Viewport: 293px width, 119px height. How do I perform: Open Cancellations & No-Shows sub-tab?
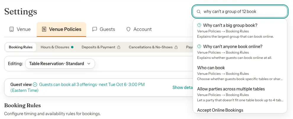pyautogui.click(x=153, y=47)
